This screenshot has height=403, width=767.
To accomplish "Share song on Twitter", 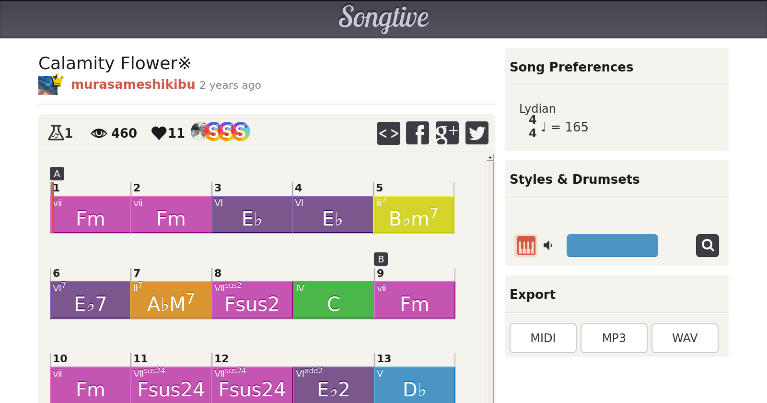I will [x=476, y=133].
